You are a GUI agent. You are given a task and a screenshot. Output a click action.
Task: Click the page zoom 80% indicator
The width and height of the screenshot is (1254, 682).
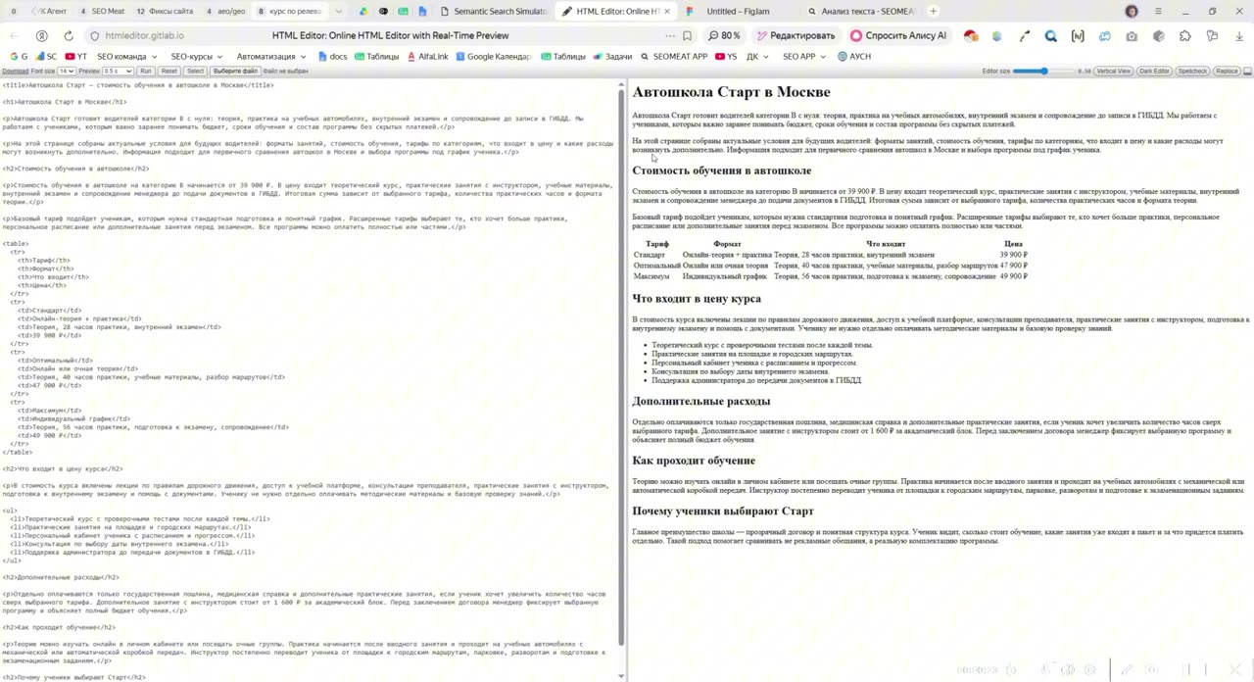pyautogui.click(x=724, y=35)
